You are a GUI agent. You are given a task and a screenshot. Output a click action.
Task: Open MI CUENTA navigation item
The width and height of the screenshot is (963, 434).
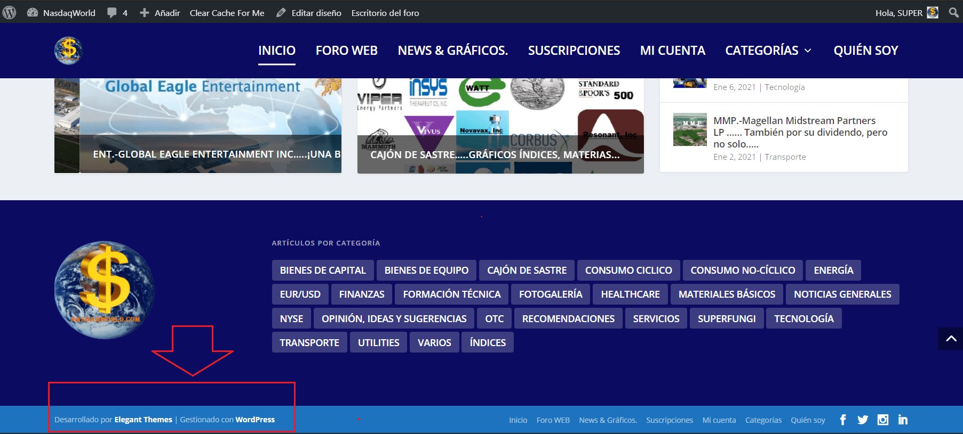point(673,51)
